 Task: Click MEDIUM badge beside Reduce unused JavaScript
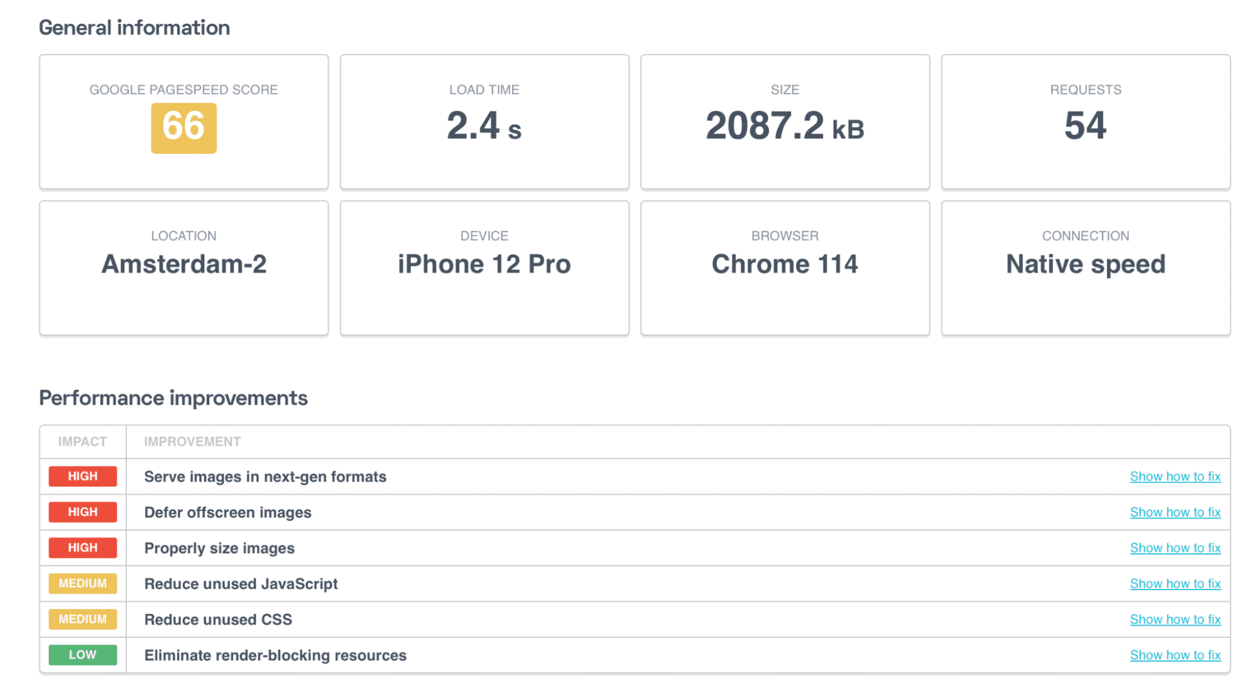tap(83, 584)
